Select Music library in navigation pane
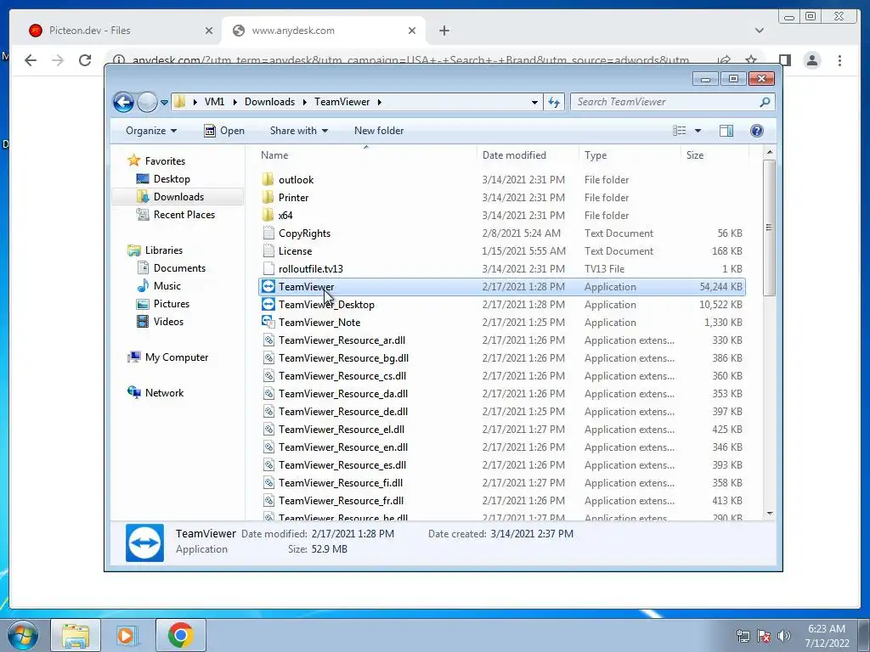Image resolution: width=870 pixels, height=652 pixels. click(x=167, y=286)
